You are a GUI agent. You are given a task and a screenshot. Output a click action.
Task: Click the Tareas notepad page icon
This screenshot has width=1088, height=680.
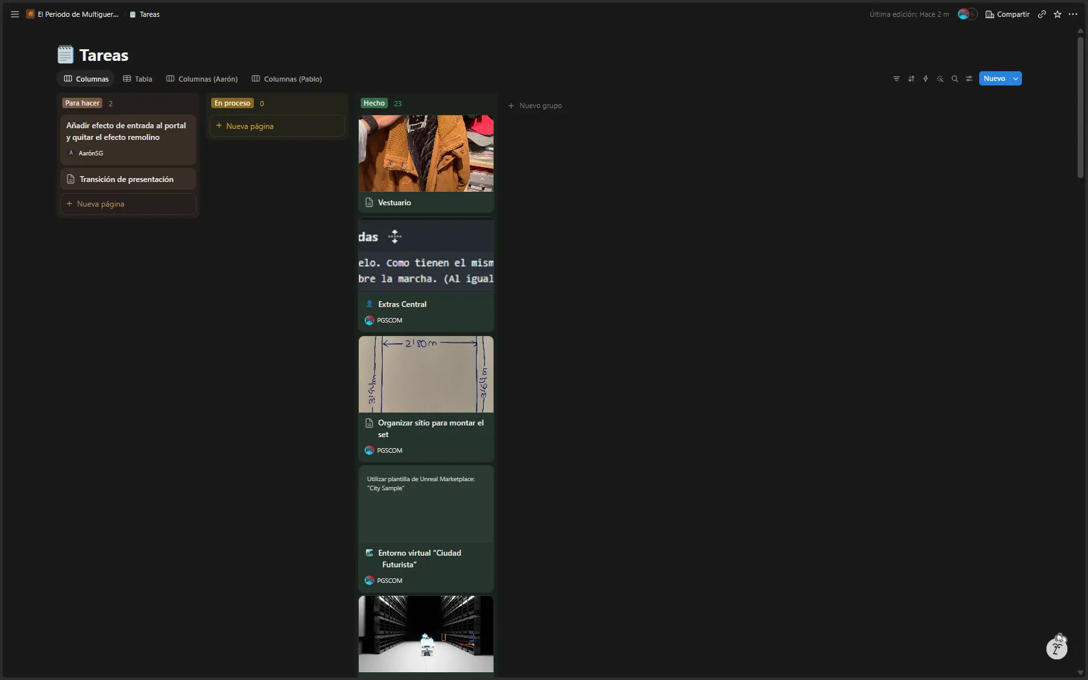point(65,55)
